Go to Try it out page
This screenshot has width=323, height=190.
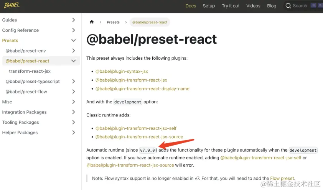click(x=231, y=6)
